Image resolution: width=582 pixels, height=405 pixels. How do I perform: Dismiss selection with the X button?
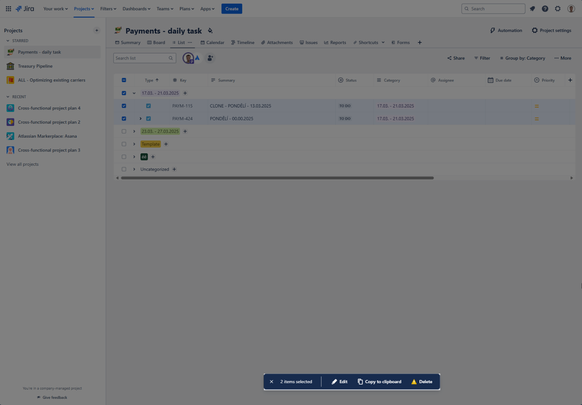point(271,382)
